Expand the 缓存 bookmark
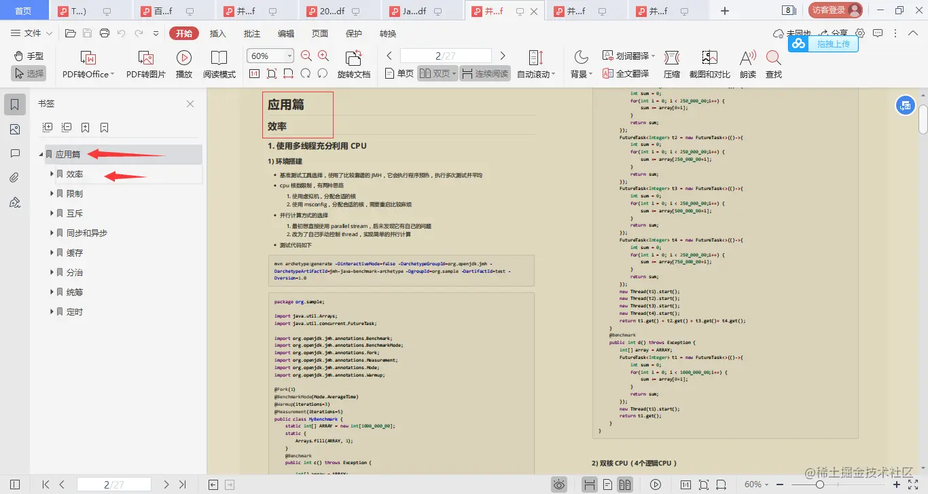The height and width of the screenshot is (494, 928). tap(52, 252)
